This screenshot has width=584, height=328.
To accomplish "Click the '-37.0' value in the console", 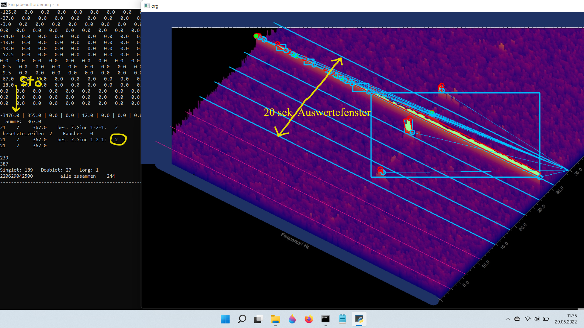I will pyautogui.click(x=7, y=18).
